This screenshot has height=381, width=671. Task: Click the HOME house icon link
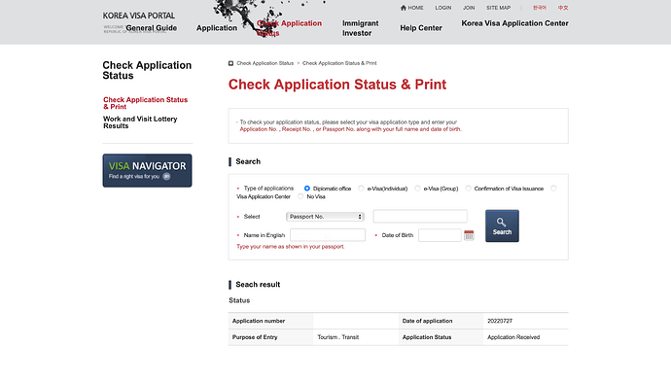click(x=411, y=8)
